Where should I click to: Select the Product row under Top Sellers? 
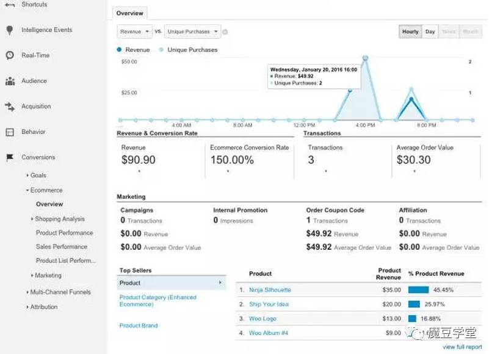pos(172,283)
